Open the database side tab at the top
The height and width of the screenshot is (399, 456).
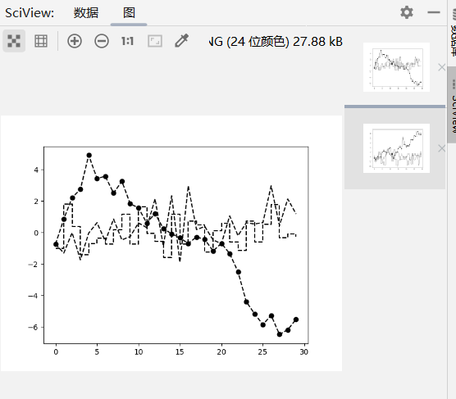pyautogui.click(x=452, y=32)
